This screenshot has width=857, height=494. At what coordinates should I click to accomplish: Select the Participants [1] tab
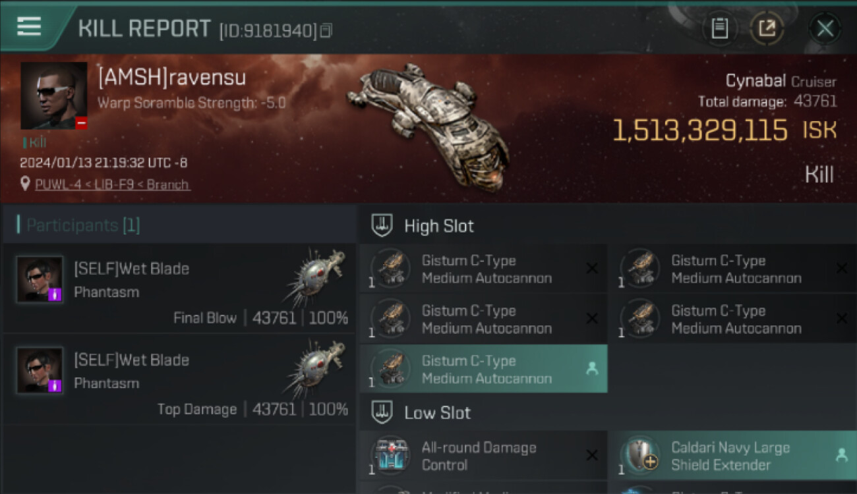(x=78, y=225)
